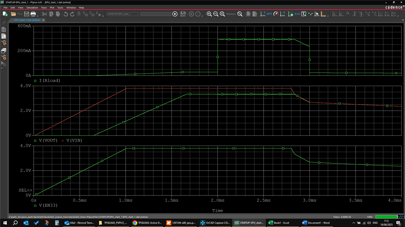
Task: Open the Simulation menu
Action: pos(32,8)
